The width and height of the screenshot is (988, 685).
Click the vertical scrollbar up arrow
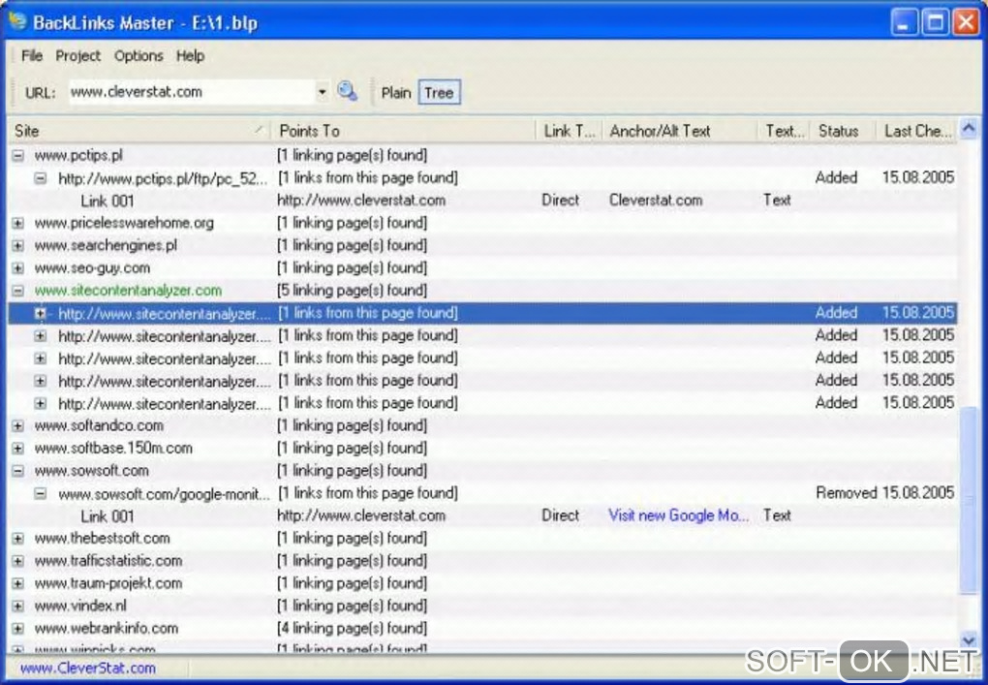[969, 129]
